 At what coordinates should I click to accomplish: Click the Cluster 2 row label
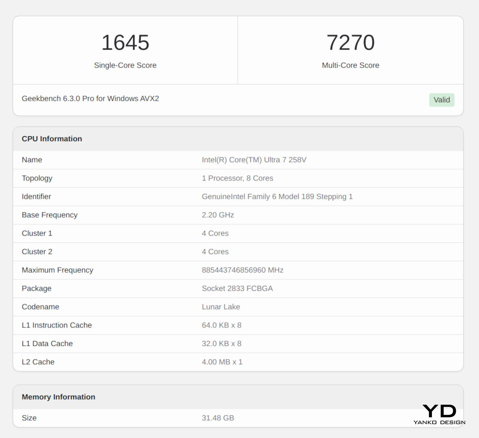(x=37, y=252)
